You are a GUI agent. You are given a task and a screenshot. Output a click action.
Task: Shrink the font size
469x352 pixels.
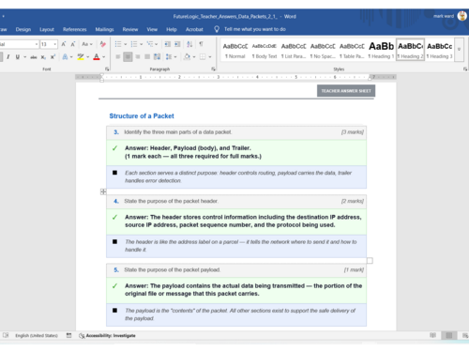coord(73,44)
